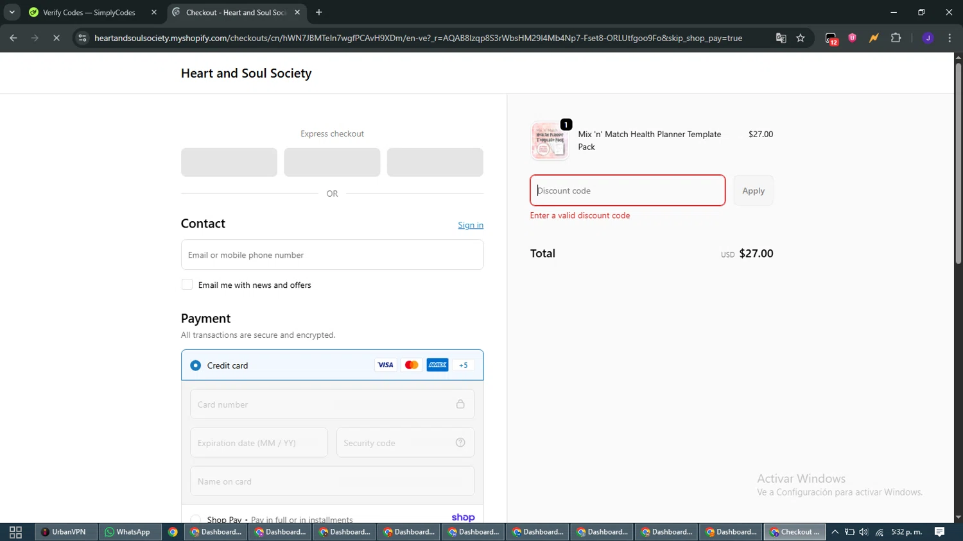
Task: Click Mix 'n' Match Health Planner product name
Action: pos(649,140)
